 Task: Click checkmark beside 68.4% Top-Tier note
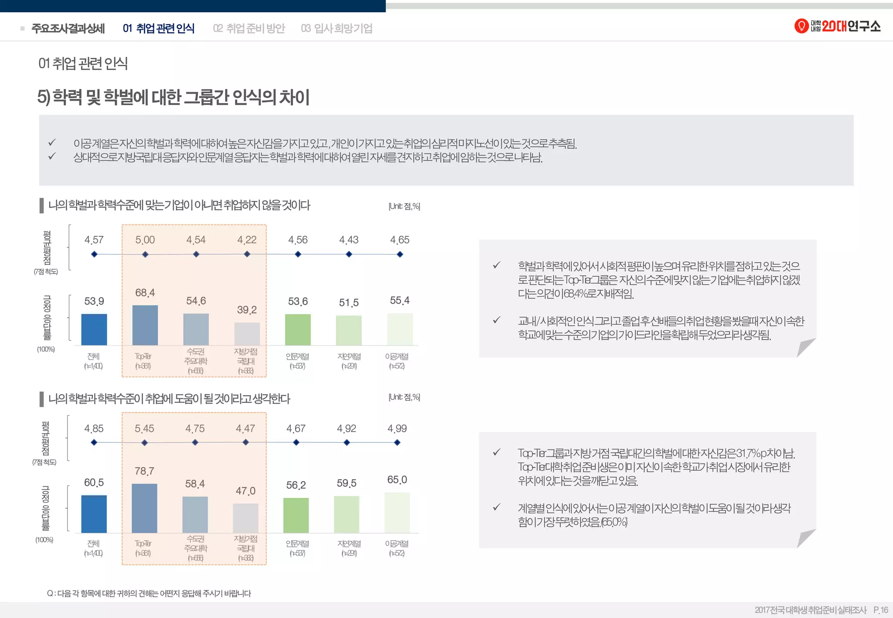click(496, 265)
